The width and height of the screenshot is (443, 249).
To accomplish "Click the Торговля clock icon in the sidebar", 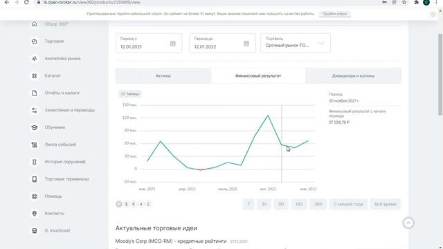I will coord(34,41).
